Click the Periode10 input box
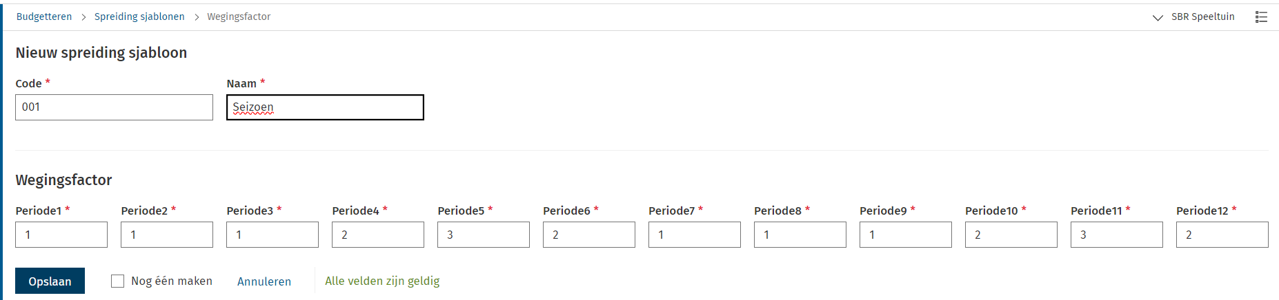1279x300 pixels. point(1011,235)
